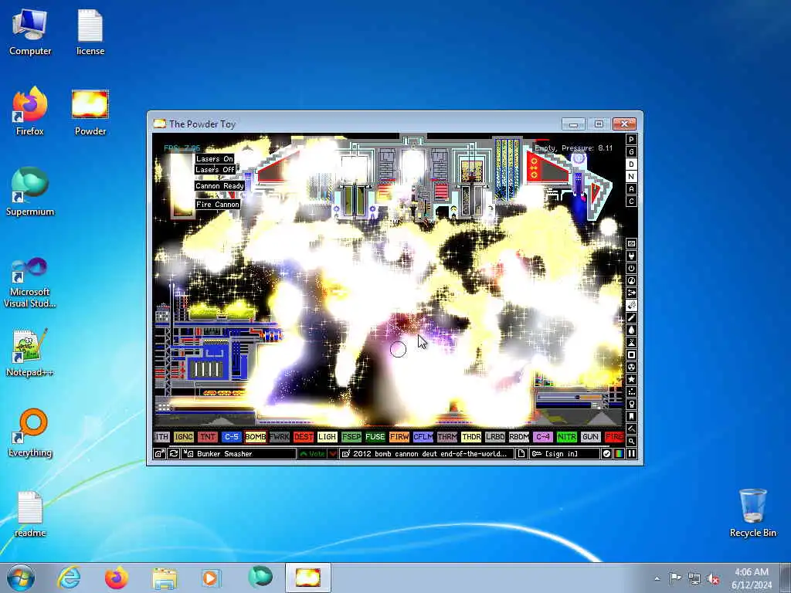
Task: Toggle the pause button
Action: (631, 454)
